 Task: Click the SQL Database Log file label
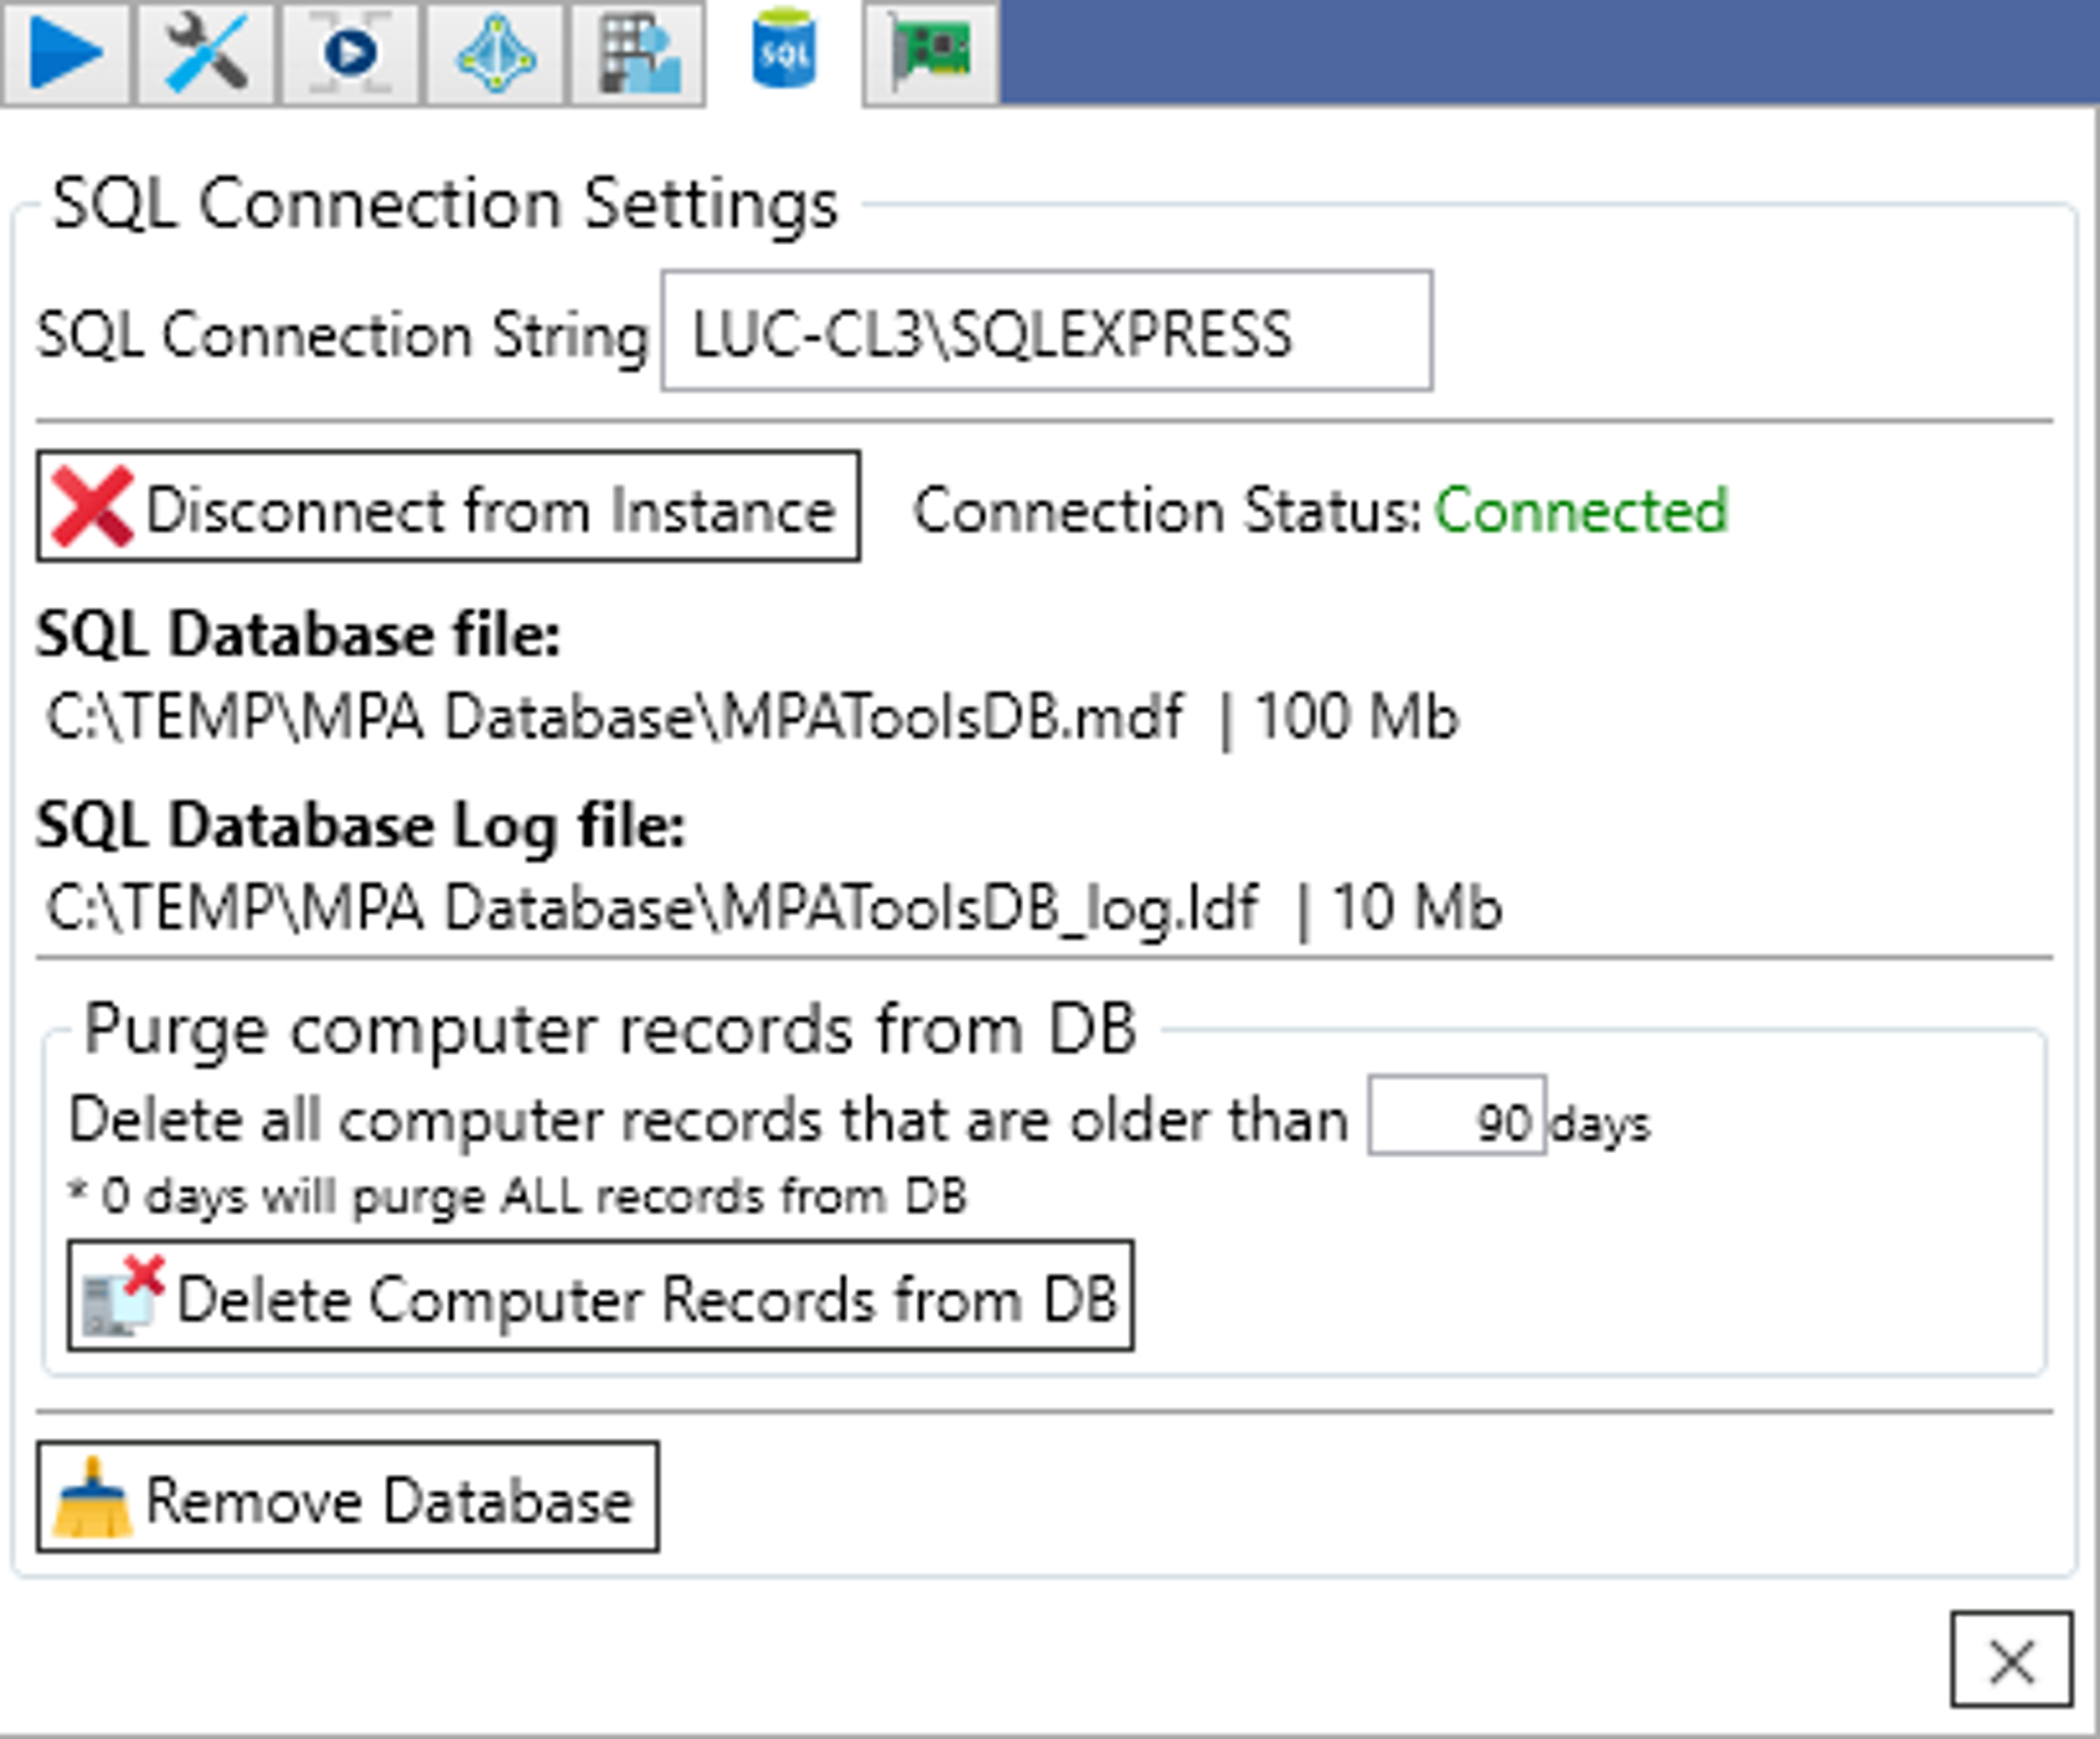click(x=361, y=827)
